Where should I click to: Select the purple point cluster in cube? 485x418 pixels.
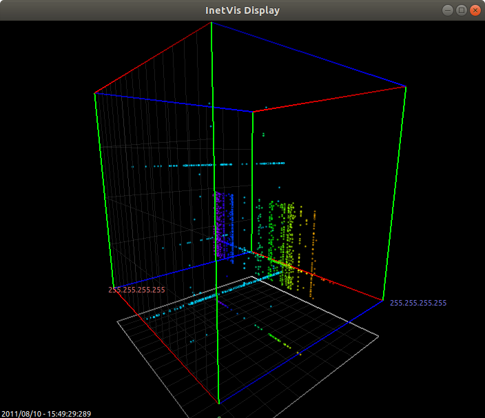click(x=220, y=224)
